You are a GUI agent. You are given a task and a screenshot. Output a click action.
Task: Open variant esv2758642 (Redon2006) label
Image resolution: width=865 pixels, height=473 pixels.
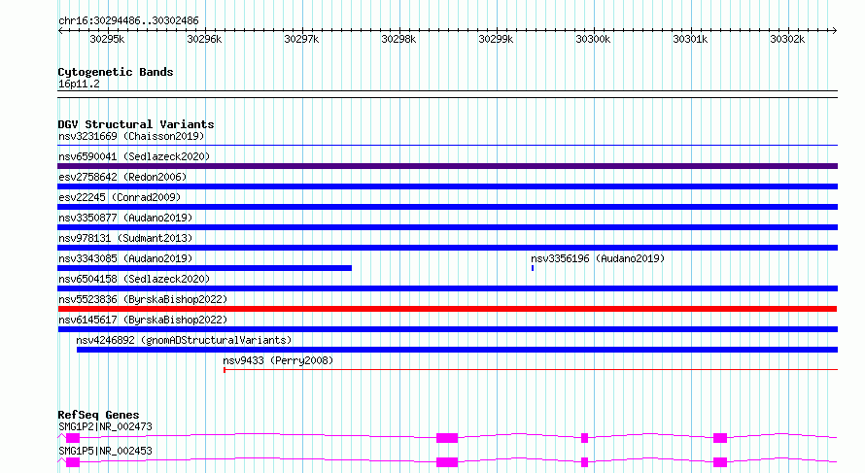(122, 177)
